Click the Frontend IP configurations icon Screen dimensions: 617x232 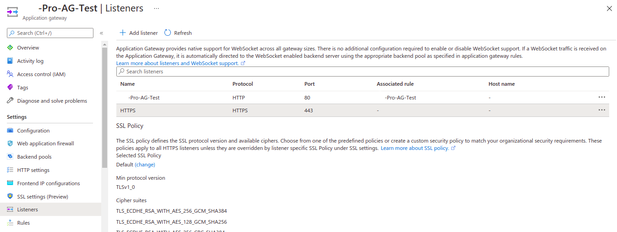coord(10,183)
